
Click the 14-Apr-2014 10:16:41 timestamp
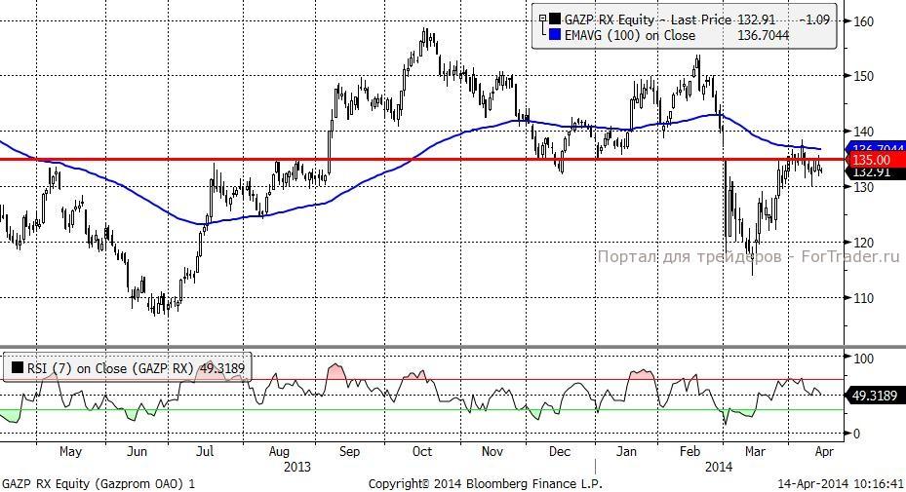click(x=841, y=484)
